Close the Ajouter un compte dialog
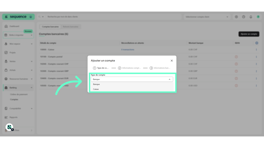This screenshot has height=148, width=264. coord(172,60)
